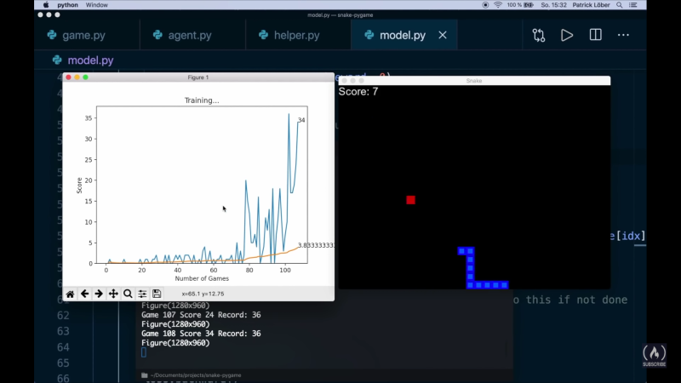Save the figure with the disk icon
The width and height of the screenshot is (681, 383).
pyautogui.click(x=157, y=294)
